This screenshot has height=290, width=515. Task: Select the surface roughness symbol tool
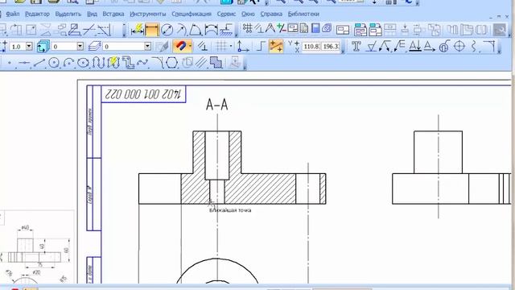tap(371, 47)
